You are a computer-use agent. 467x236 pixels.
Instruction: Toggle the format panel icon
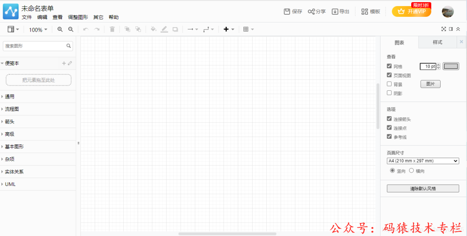[x=451, y=29]
